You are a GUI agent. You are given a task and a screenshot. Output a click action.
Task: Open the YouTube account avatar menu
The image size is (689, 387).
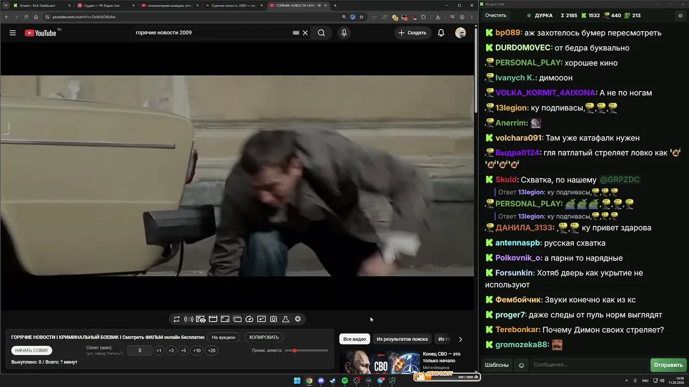(460, 33)
